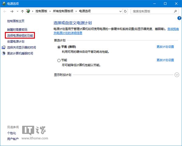Open 个性化 under 另请参阅

click(x=12, y=133)
